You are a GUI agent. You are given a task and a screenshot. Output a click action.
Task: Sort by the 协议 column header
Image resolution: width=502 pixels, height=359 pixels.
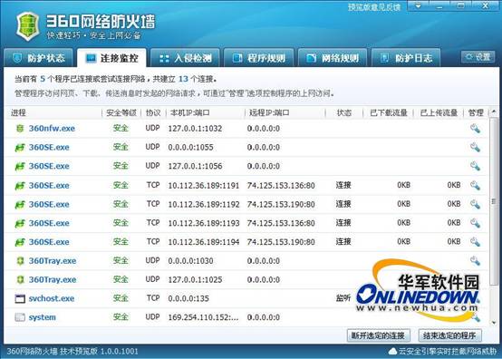coord(153,112)
